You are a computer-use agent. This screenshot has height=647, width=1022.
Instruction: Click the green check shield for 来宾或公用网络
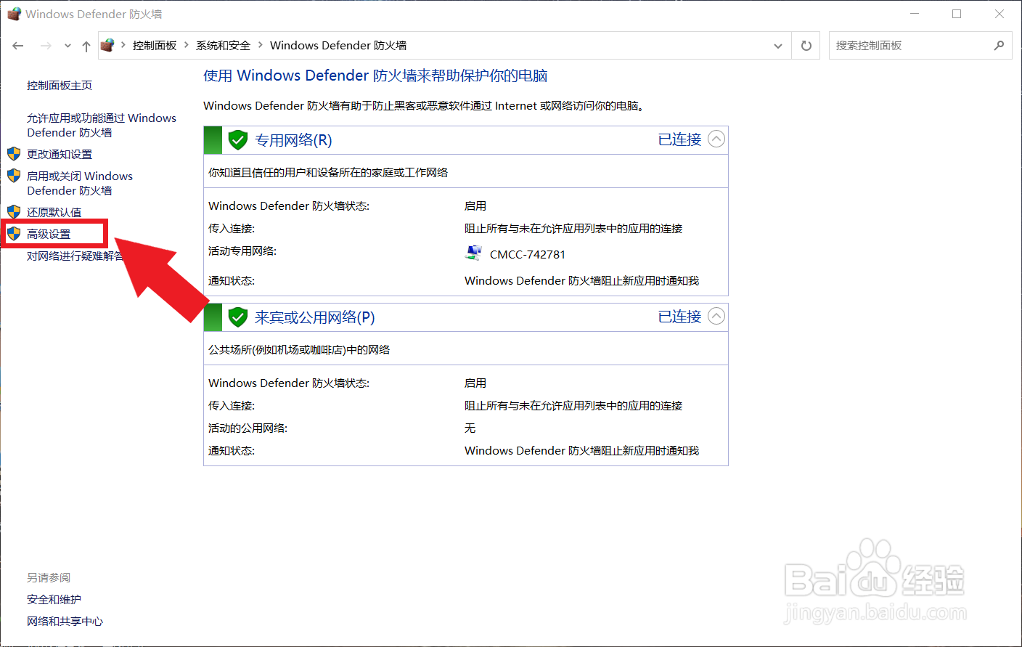coord(238,317)
